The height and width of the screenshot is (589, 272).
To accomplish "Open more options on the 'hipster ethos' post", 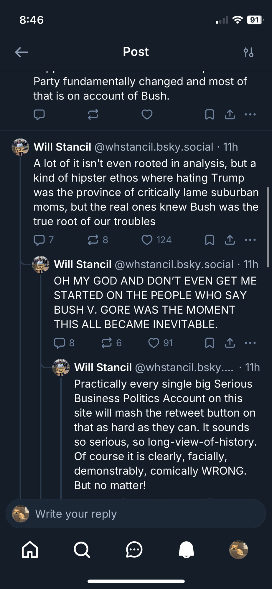I will 250,240.
